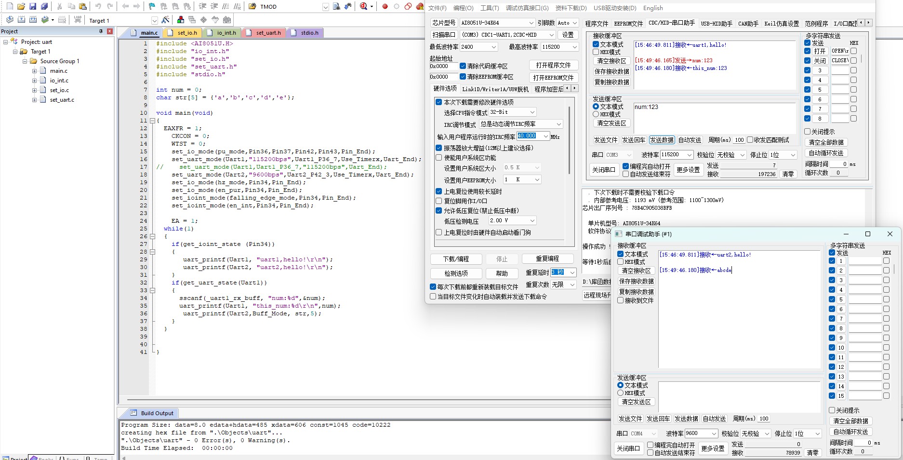Insert breakpoint with the red dot icon
The width and height of the screenshot is (903, 460).
click(x=385, y=6)
